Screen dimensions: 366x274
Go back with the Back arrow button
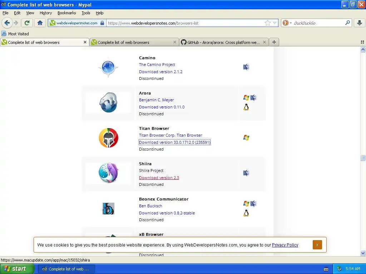pyautogui.click(x=7, y=23)
